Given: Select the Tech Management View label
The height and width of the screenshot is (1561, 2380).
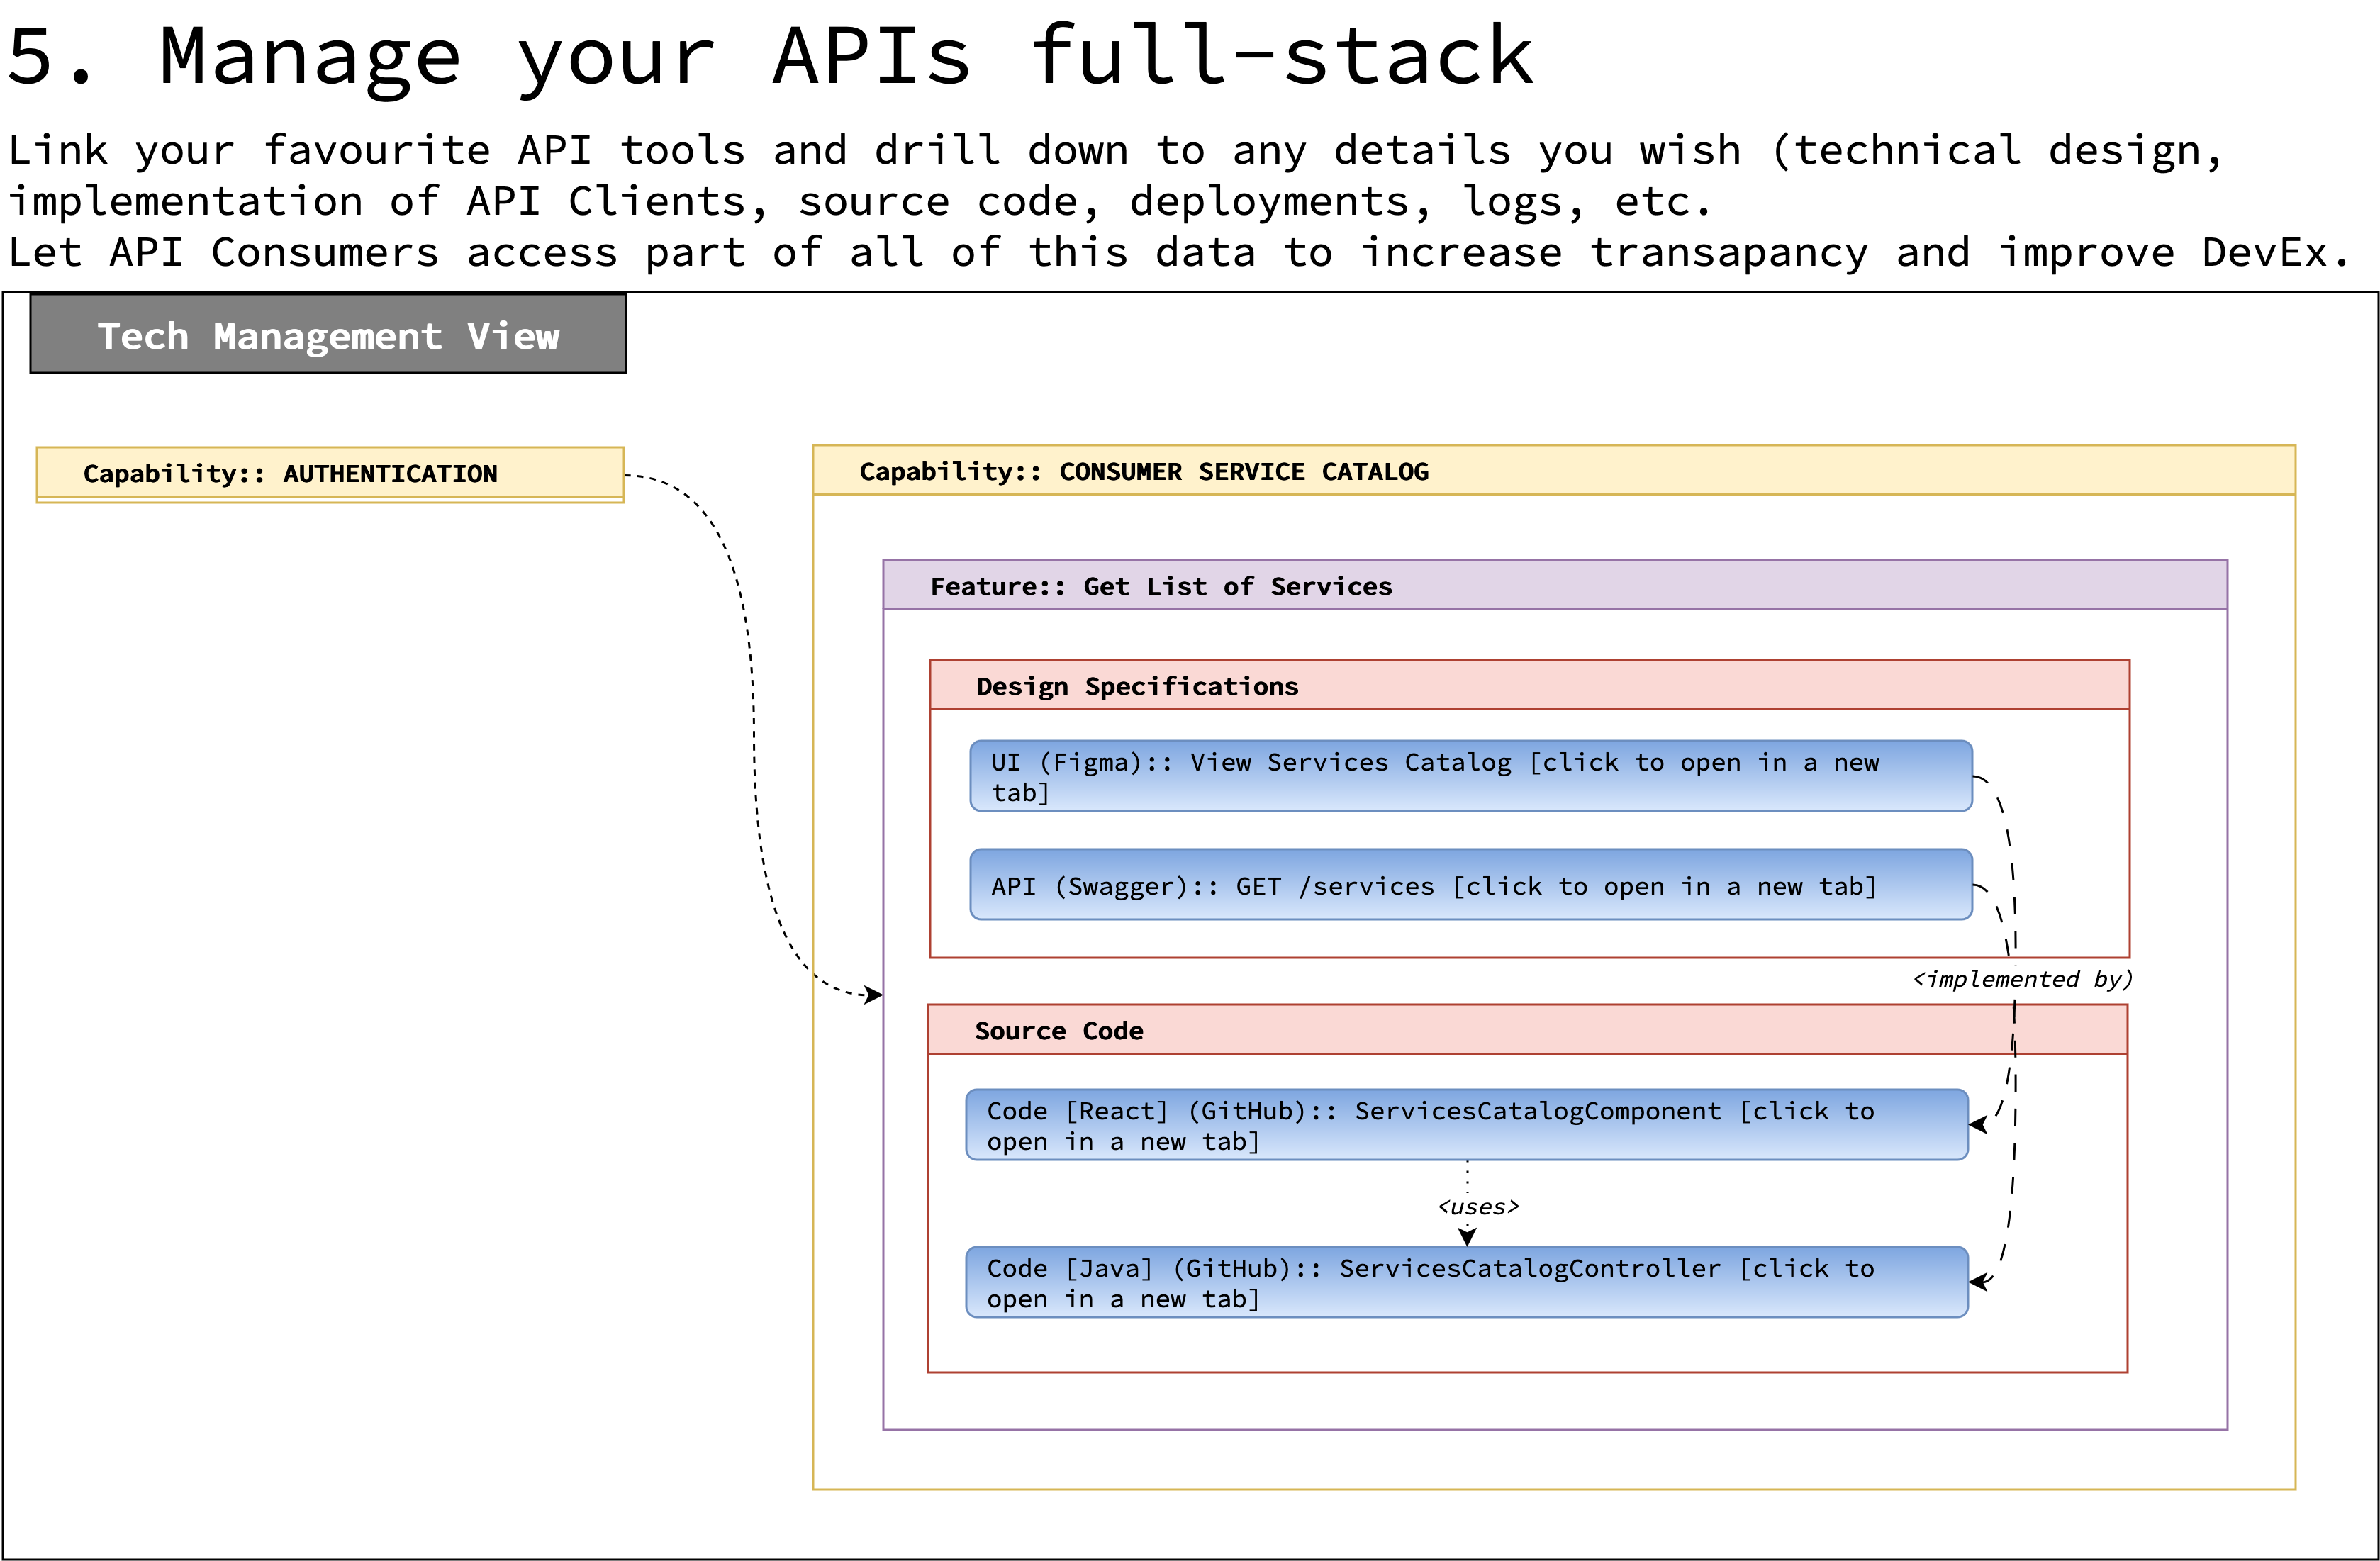Looking at the screenshot, I should pyautogui.click(x=328, y=335).
